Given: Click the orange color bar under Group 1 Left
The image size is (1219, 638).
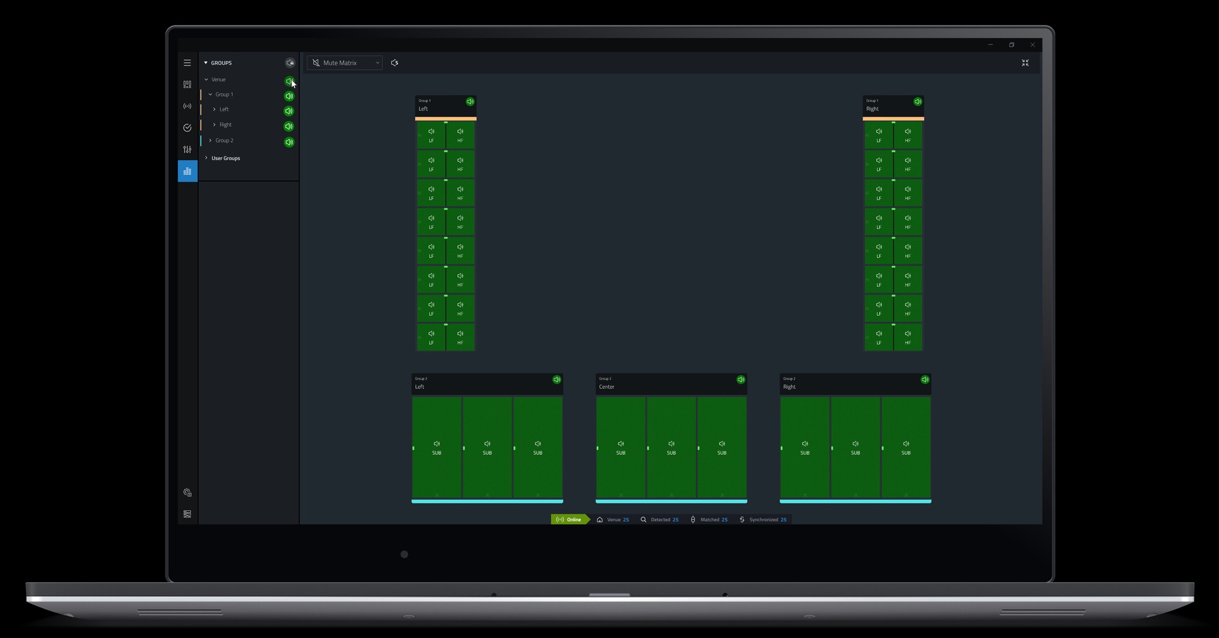Looking at the screenshot, I should point(446,119).
